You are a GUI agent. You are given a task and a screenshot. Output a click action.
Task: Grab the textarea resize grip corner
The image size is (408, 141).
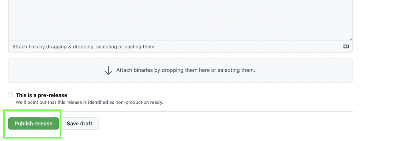click(x=351, y=39)
